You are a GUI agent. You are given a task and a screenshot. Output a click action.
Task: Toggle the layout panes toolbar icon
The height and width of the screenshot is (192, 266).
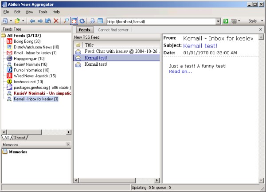tap(100, 21)
